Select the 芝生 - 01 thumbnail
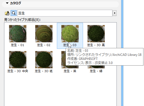Image resolution: width=144 pixels, height=106 pixels. point(18,34)
